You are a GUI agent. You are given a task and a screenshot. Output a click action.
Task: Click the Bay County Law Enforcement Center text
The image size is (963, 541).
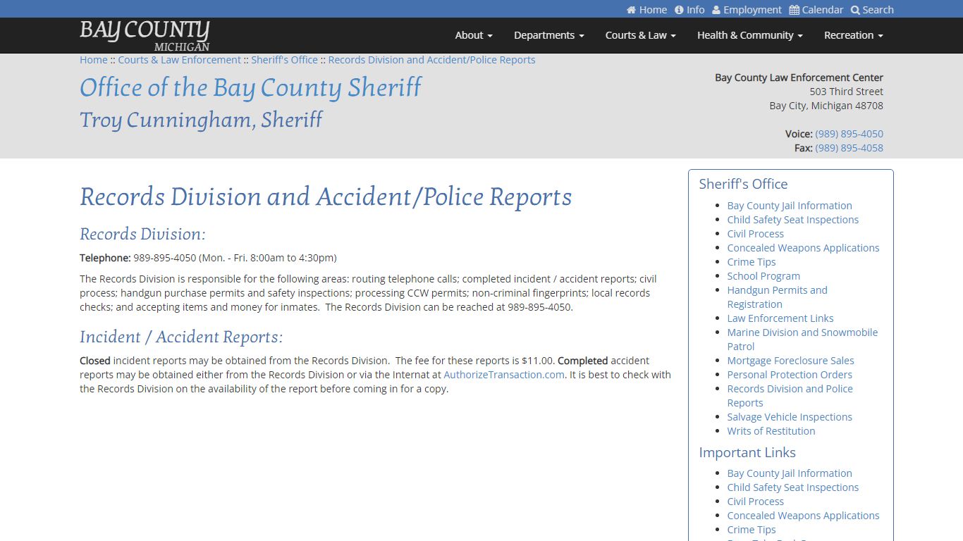tap(799, 77)
